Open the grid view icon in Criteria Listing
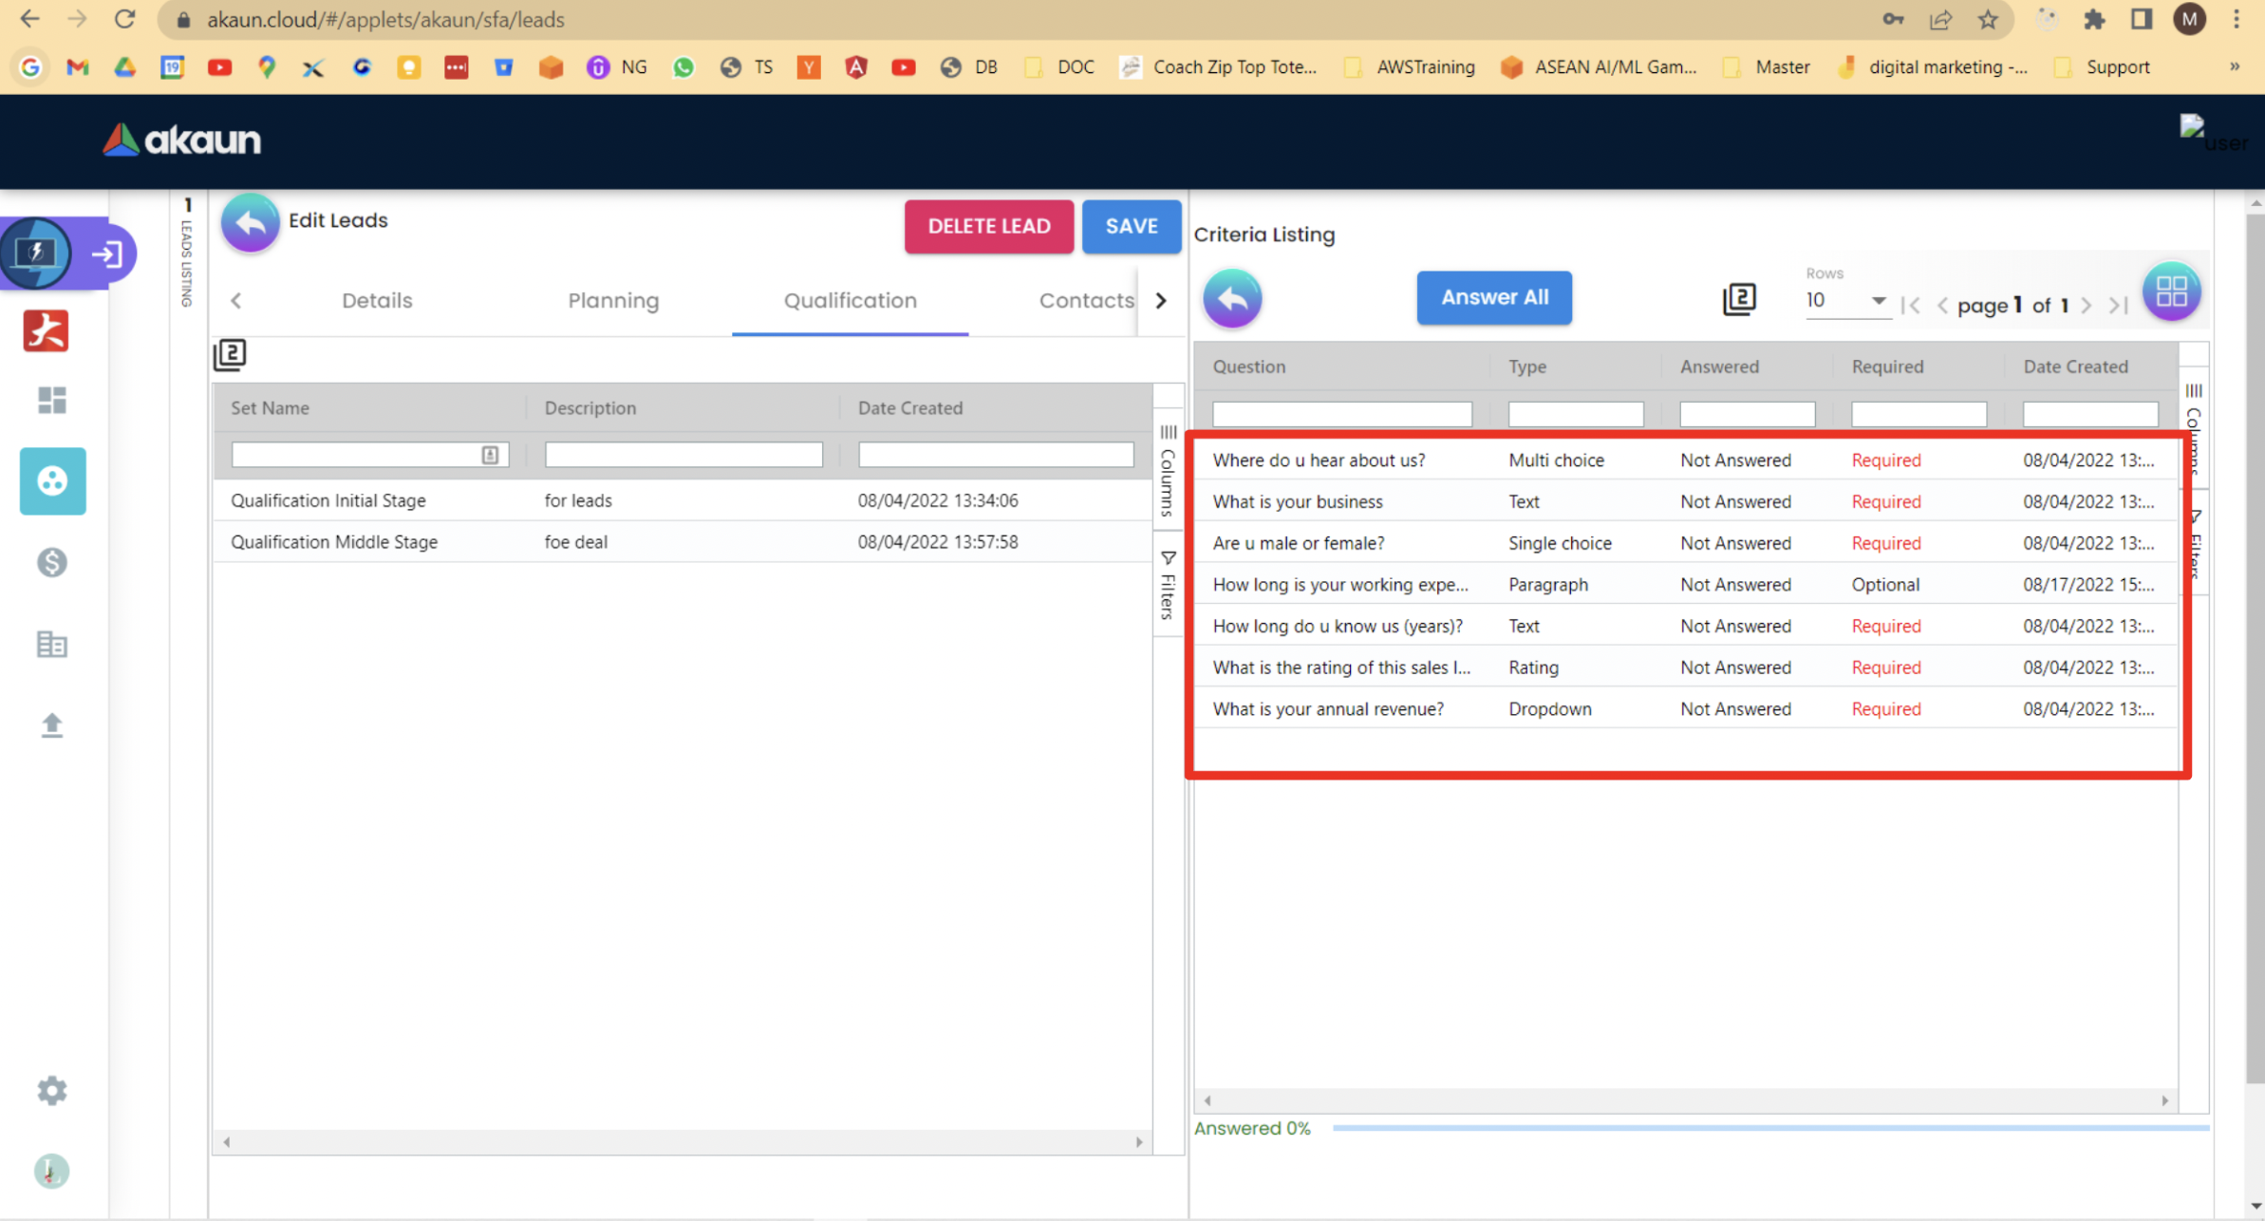 point(2170,291)
